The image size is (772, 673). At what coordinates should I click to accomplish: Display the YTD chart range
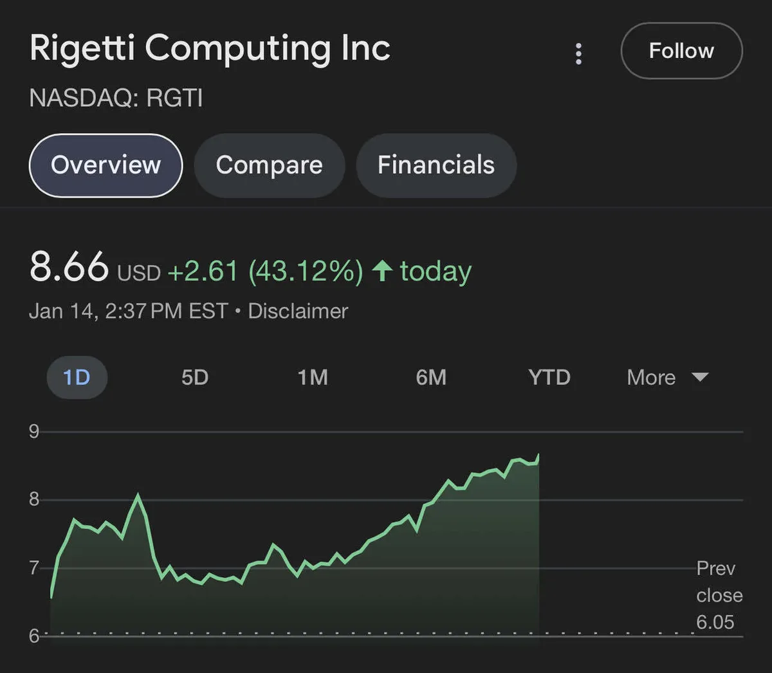pos(549,377)
